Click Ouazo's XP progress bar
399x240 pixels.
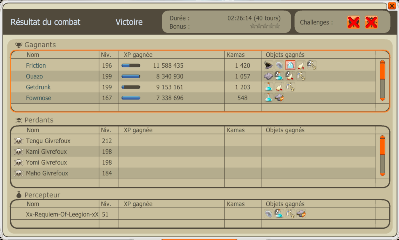click(131, 76)
